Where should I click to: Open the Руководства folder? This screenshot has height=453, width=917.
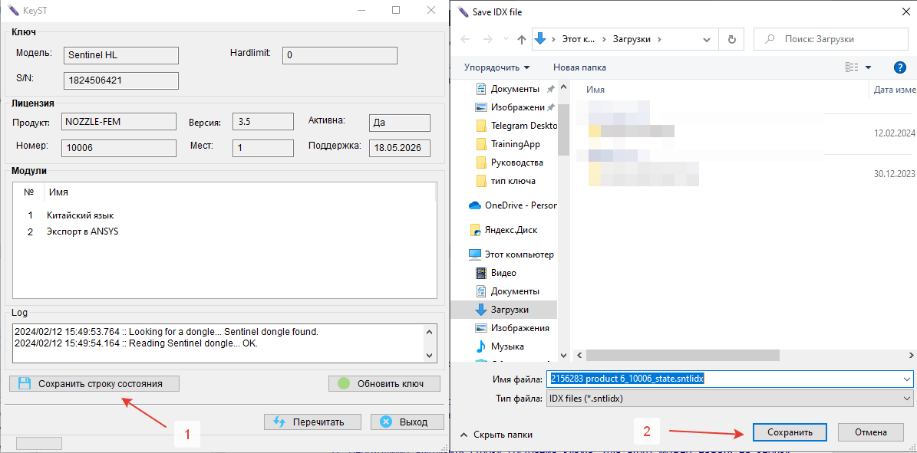tap(510, 162)
